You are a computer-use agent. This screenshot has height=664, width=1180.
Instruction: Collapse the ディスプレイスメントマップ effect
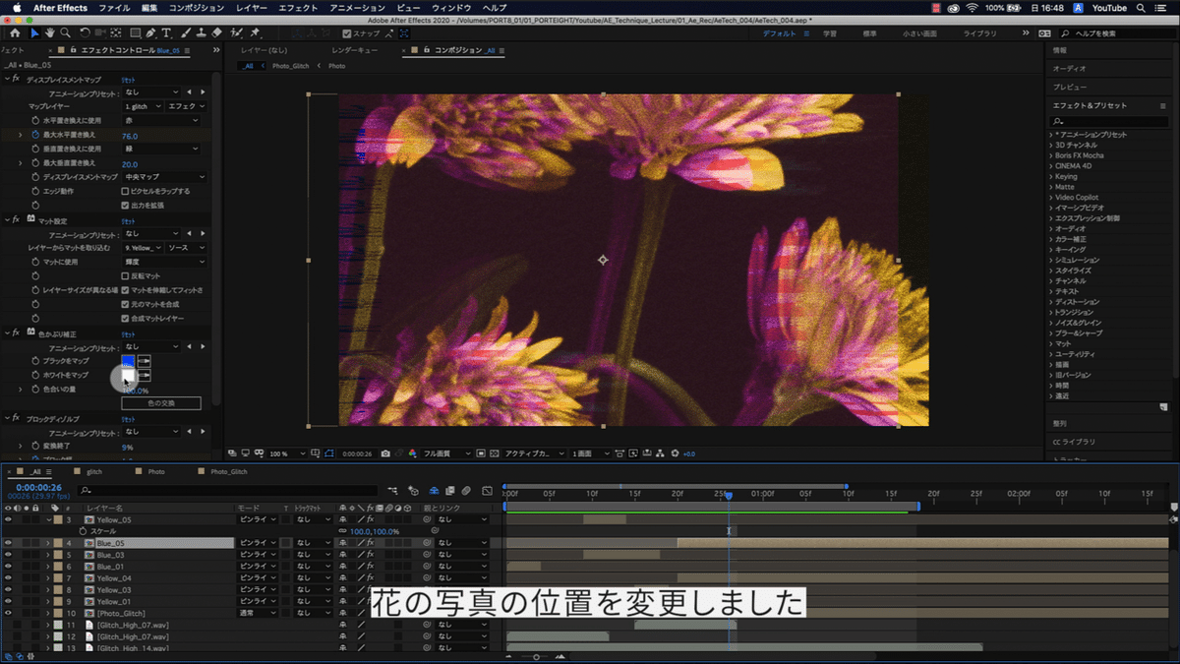pyautogui.click(x=7, y=78)
